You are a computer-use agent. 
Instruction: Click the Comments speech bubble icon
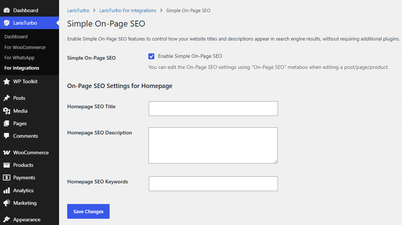(7, 136)
